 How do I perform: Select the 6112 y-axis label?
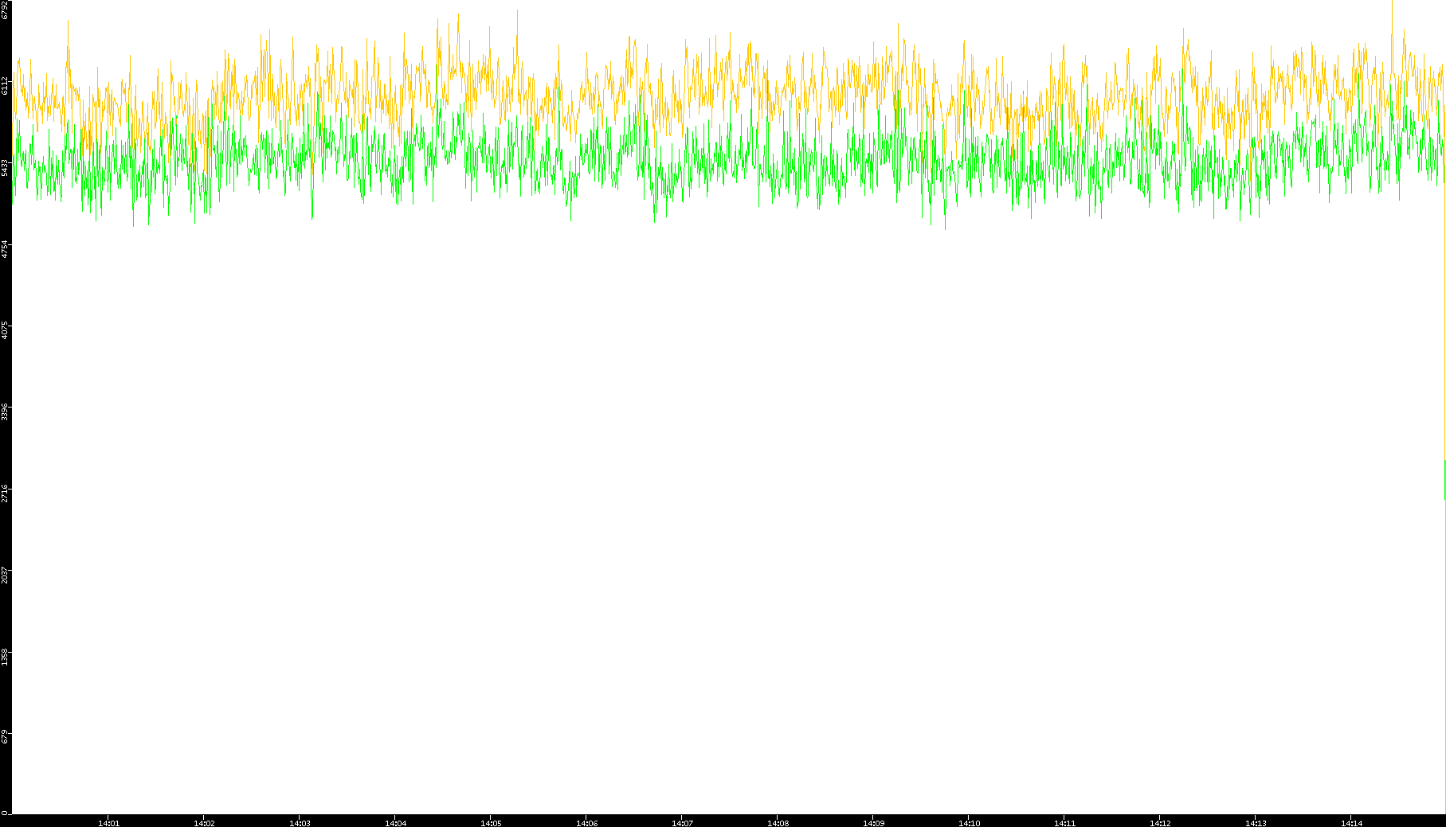(x=6, y=85)
